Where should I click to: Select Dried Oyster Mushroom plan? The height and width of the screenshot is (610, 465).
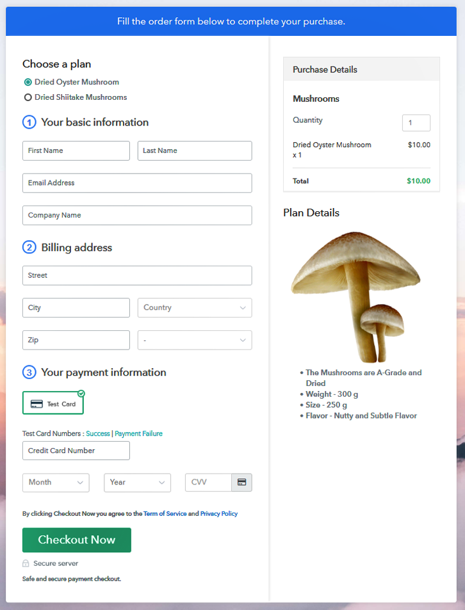[28, 82]
